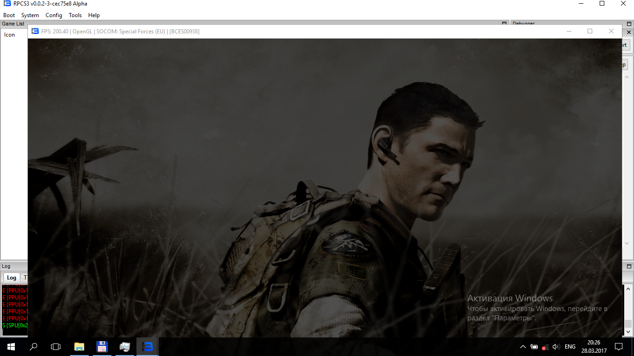Open the Config menu
The image size is (634, 356).
pos(54,15)
